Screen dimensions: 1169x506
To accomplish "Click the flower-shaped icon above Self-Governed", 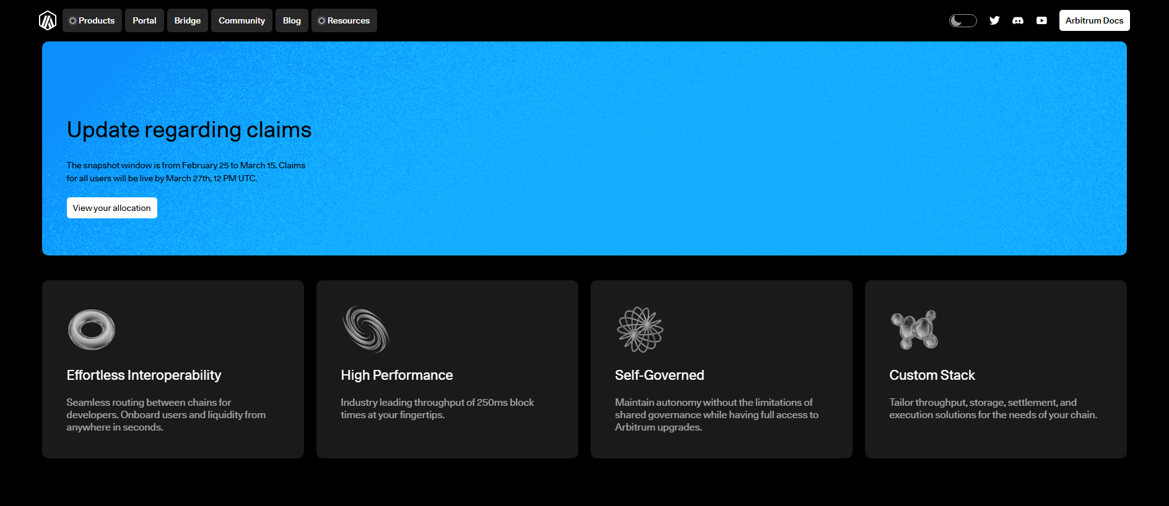I will [x=640, y=329].
